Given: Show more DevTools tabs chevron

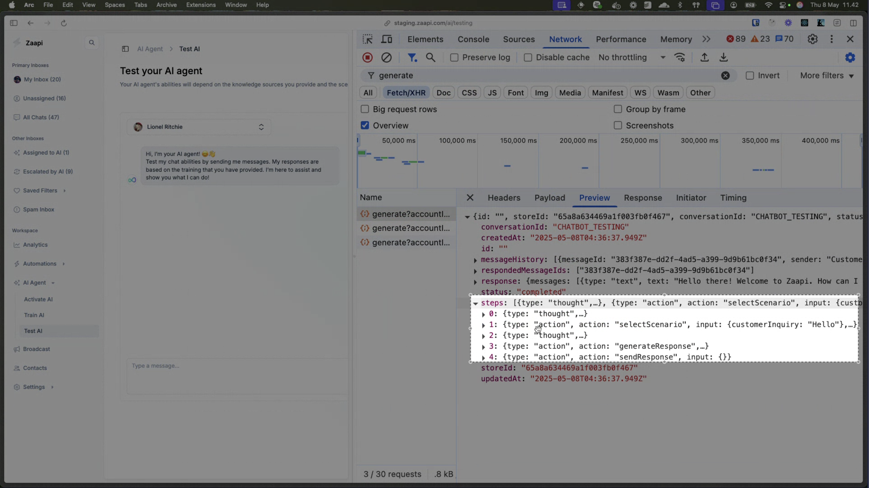Looking at the screenshot, I should [706, 39].
